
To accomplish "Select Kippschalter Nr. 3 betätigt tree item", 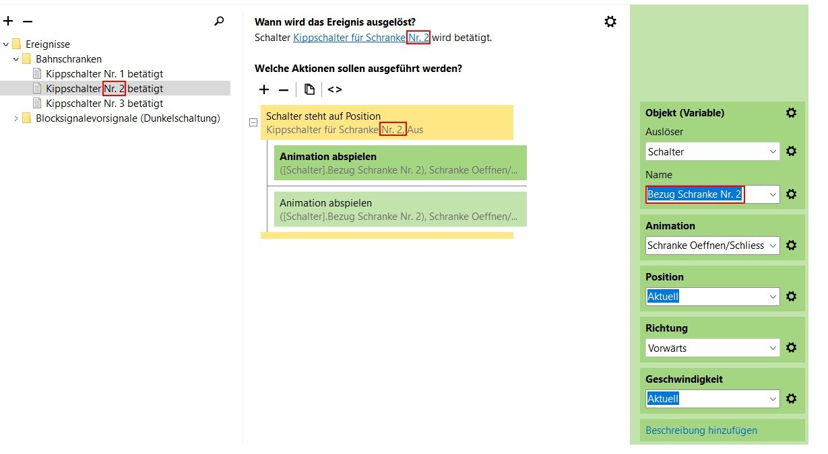I will pyautogui.click(x=104, y=104).
